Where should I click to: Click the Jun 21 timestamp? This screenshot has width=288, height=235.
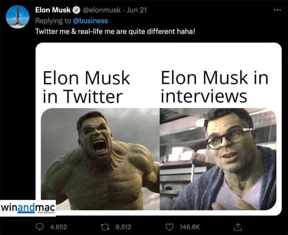(x=137, y=10)
